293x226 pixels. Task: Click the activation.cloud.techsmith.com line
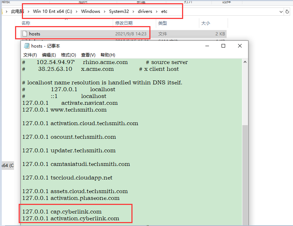[x=80, y=123]
